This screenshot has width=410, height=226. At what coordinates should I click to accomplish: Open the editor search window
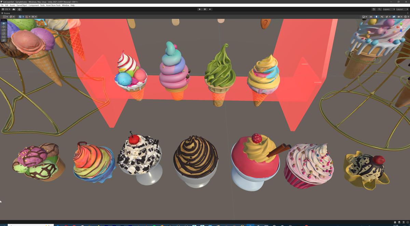[380, 9]
